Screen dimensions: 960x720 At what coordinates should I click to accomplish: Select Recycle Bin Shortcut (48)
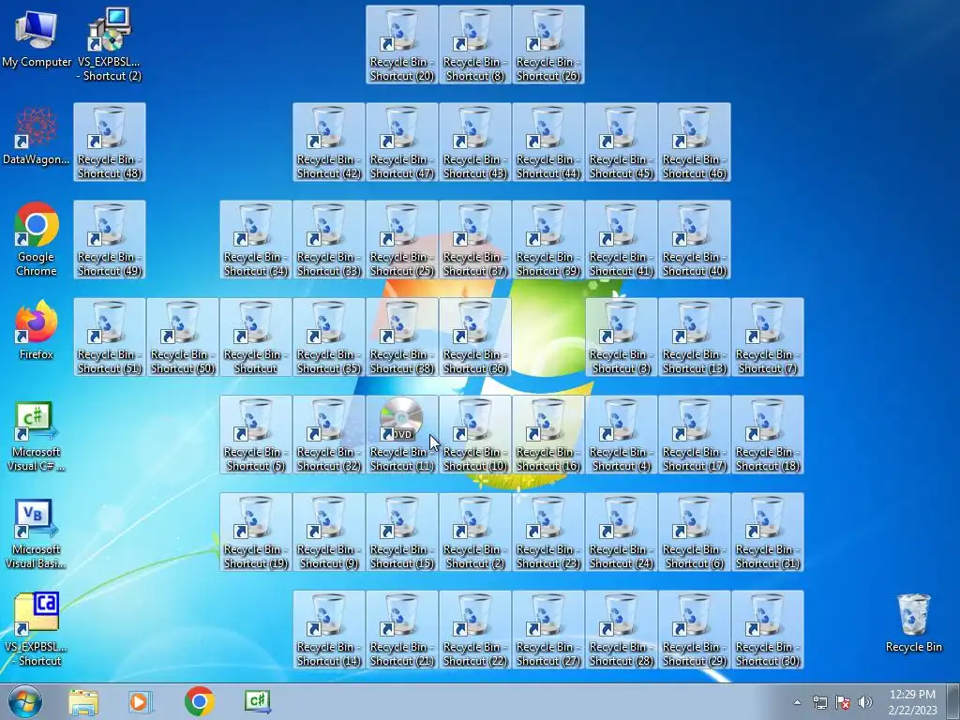[x=110, y=142]
